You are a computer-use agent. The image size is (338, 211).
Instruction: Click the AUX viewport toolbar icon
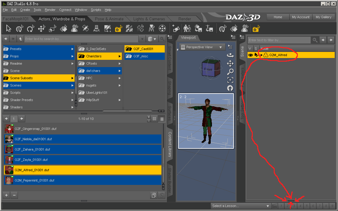point(96,28)
